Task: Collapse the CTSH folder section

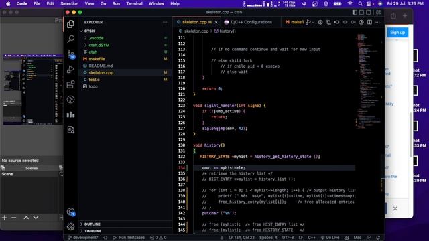Action: 89,31
